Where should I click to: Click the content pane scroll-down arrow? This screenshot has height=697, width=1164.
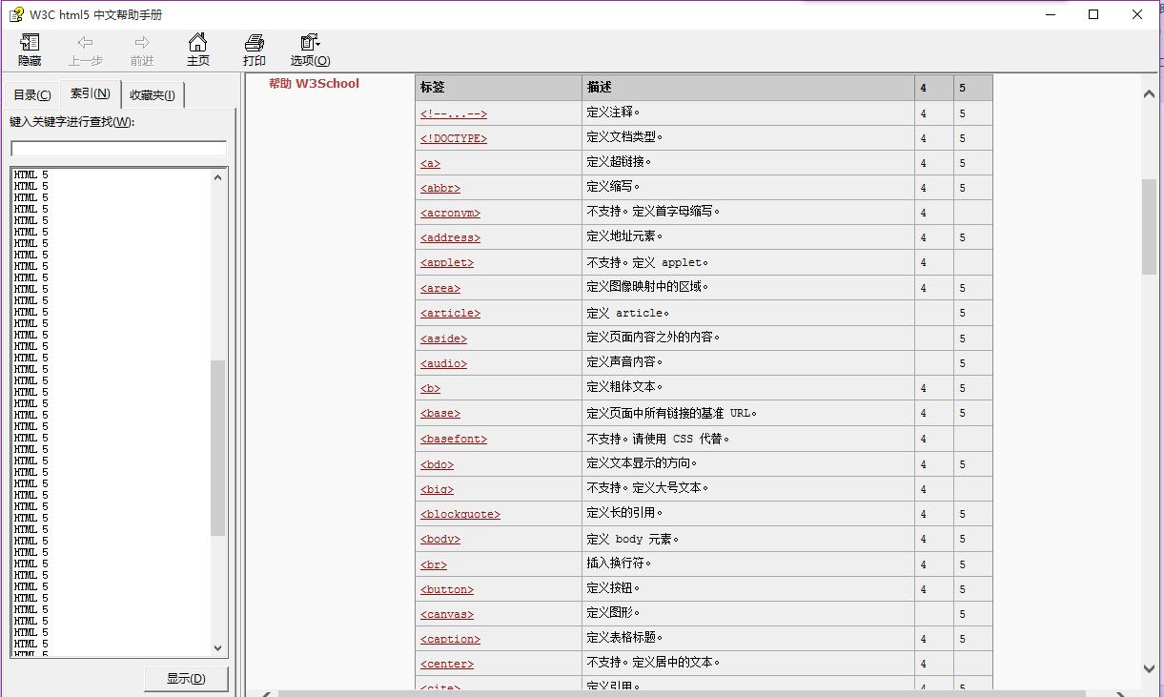pos(1150,669)
